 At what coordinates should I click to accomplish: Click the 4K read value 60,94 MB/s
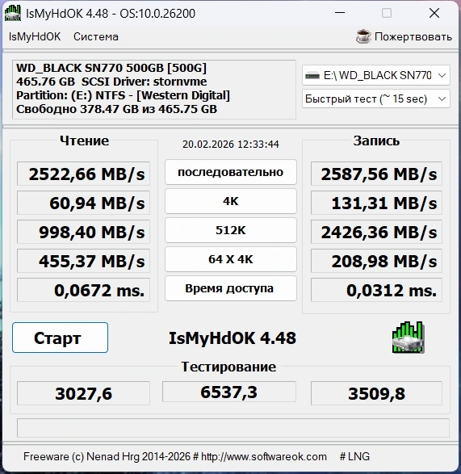tap(83, 203)
